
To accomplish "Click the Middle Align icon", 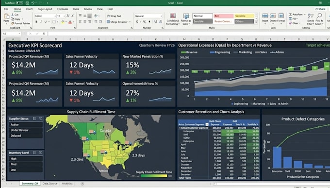I will point(85,16).
